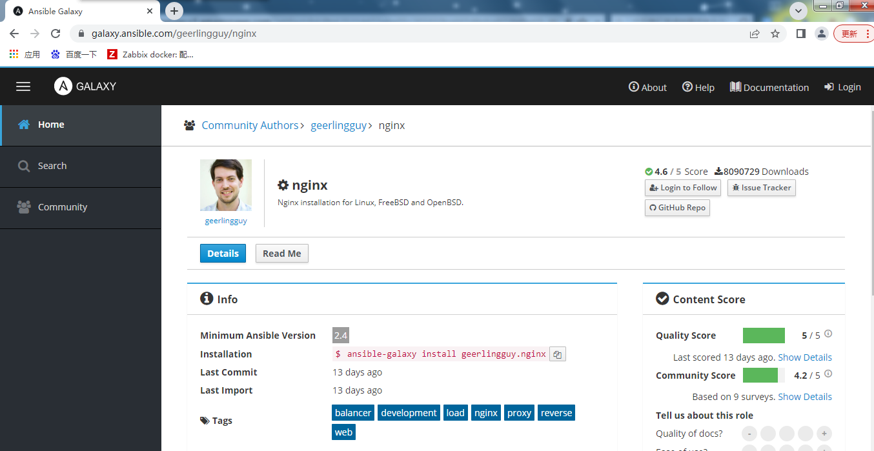Show Details for Quality Score
The width and height of the screenshot is (874, 451).
point(805,357)
